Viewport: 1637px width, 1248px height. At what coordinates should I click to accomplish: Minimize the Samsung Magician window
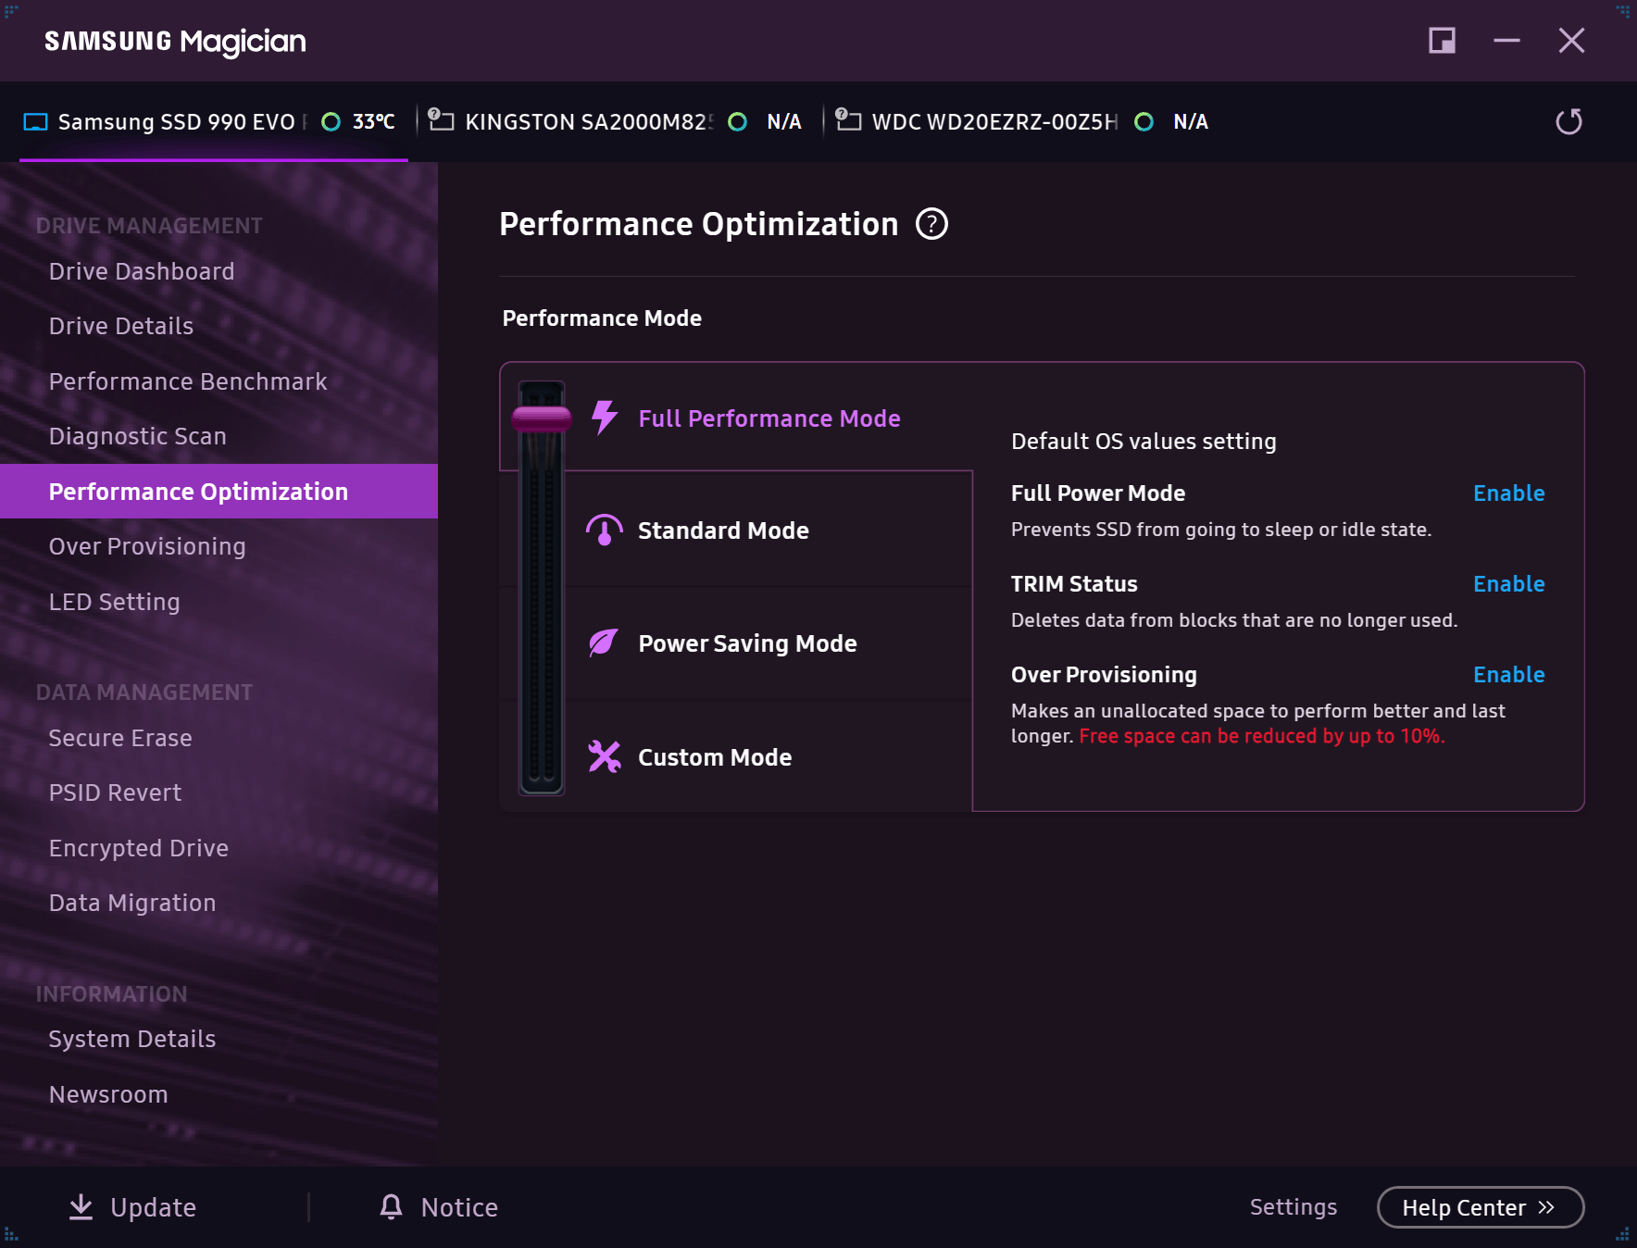(1506, 41)
